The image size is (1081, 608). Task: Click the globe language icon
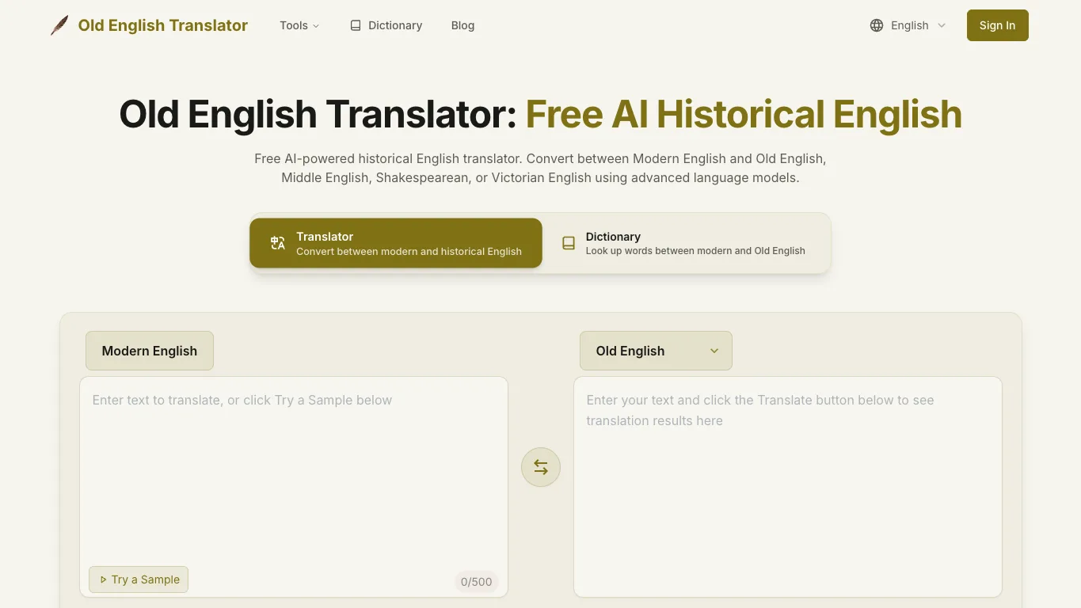point(877,25)
